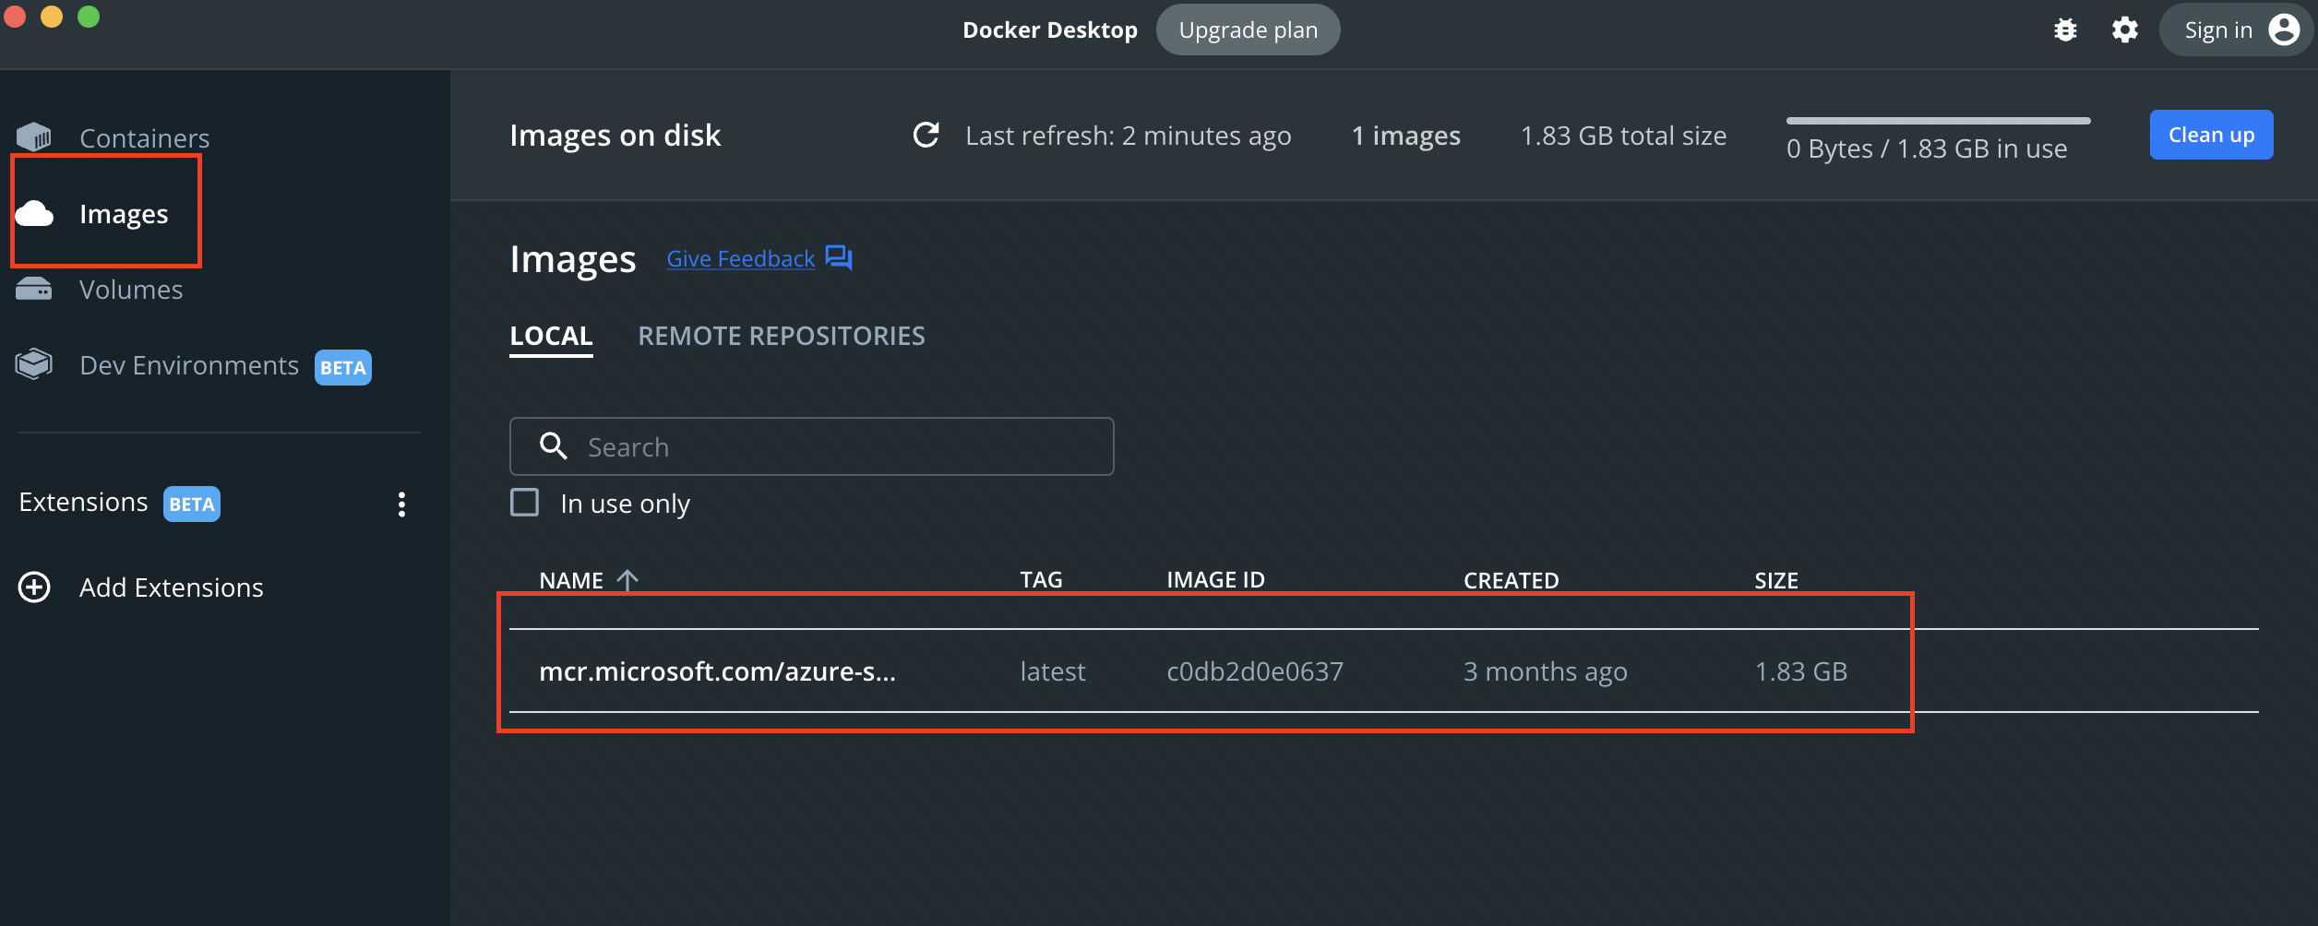Sort by Name using the arrow icon
The height and width of the screenshot is (926, 2318).
[x=627, y=580]
